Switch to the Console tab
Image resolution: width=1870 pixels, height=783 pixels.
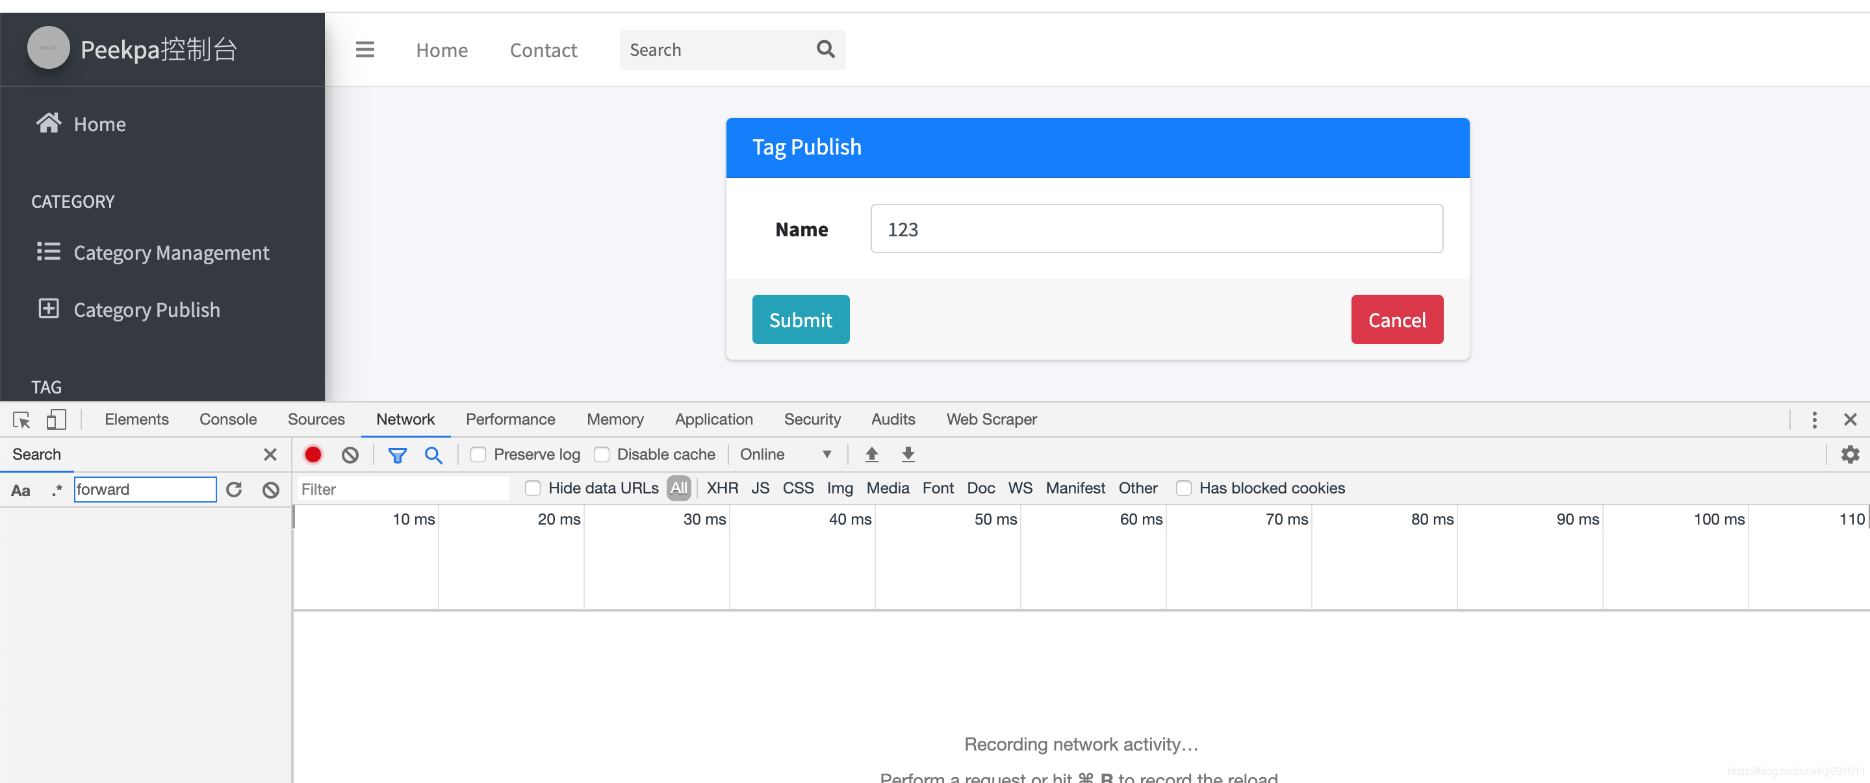(x=227, y=419)
